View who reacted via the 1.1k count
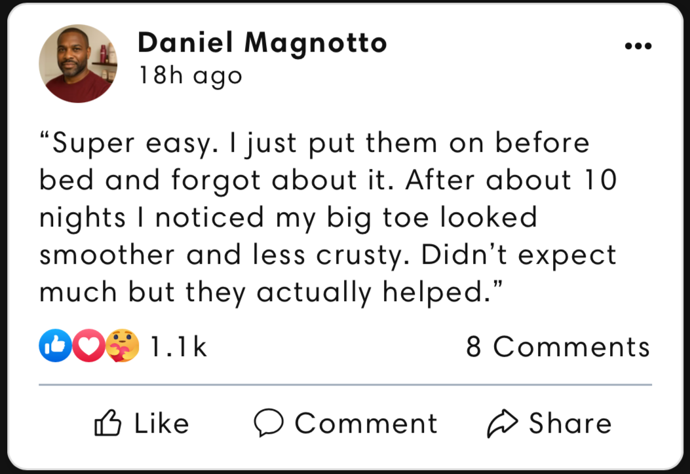This screenshot has height=474, width=690. coord(178,347)
